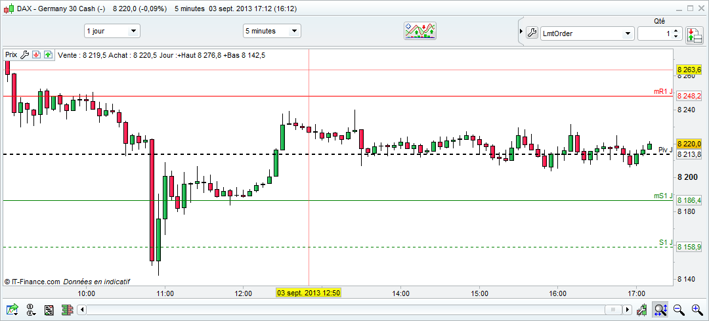Zoom in with plus magnifier

click(x=697, y=310)
